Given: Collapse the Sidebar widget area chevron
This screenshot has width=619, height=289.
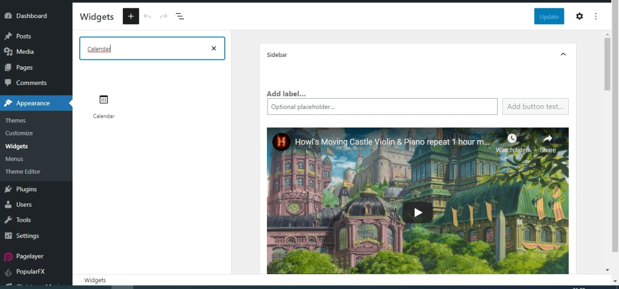Looking at the screenshot, I should tap(563, 54).
